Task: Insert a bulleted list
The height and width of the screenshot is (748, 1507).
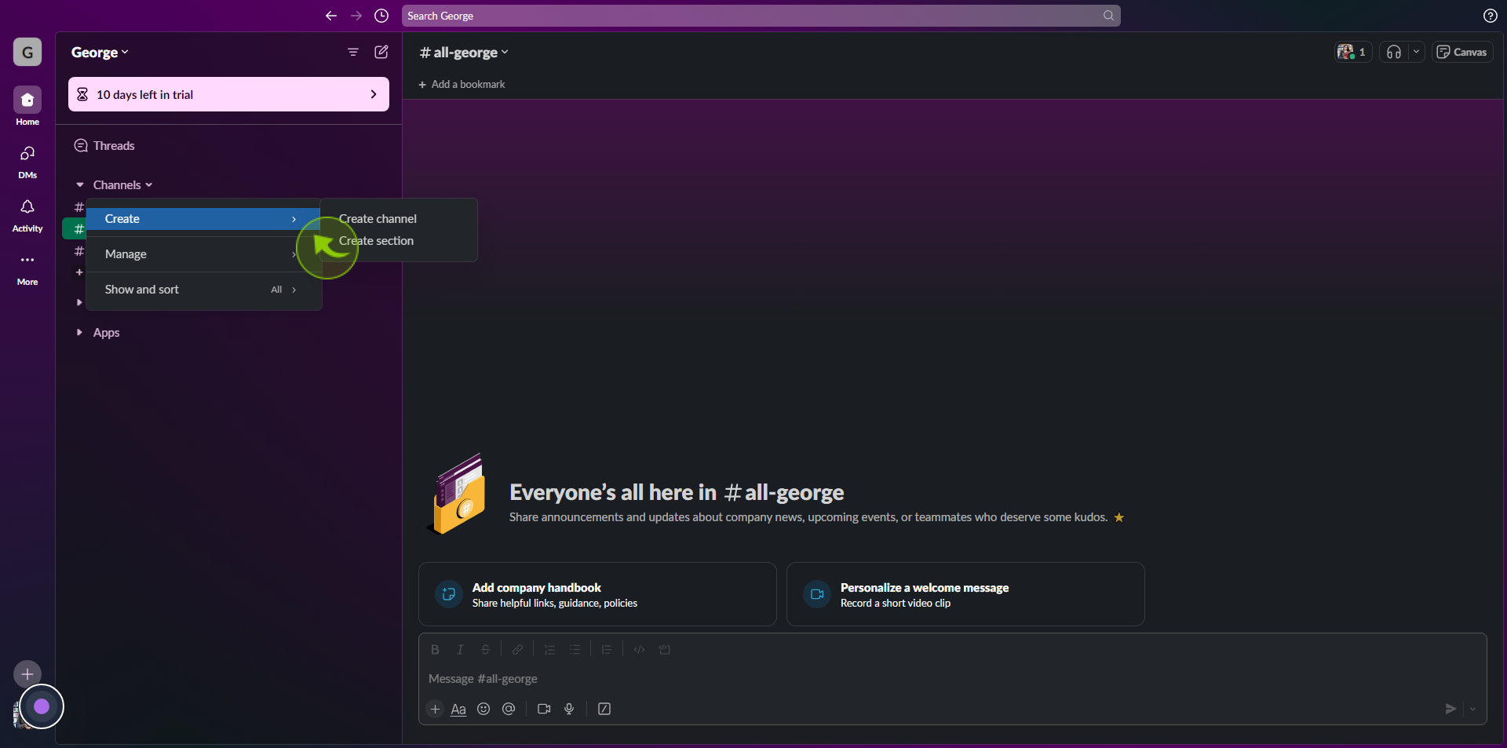Action: pyautogui.click(x=575, y=650)
